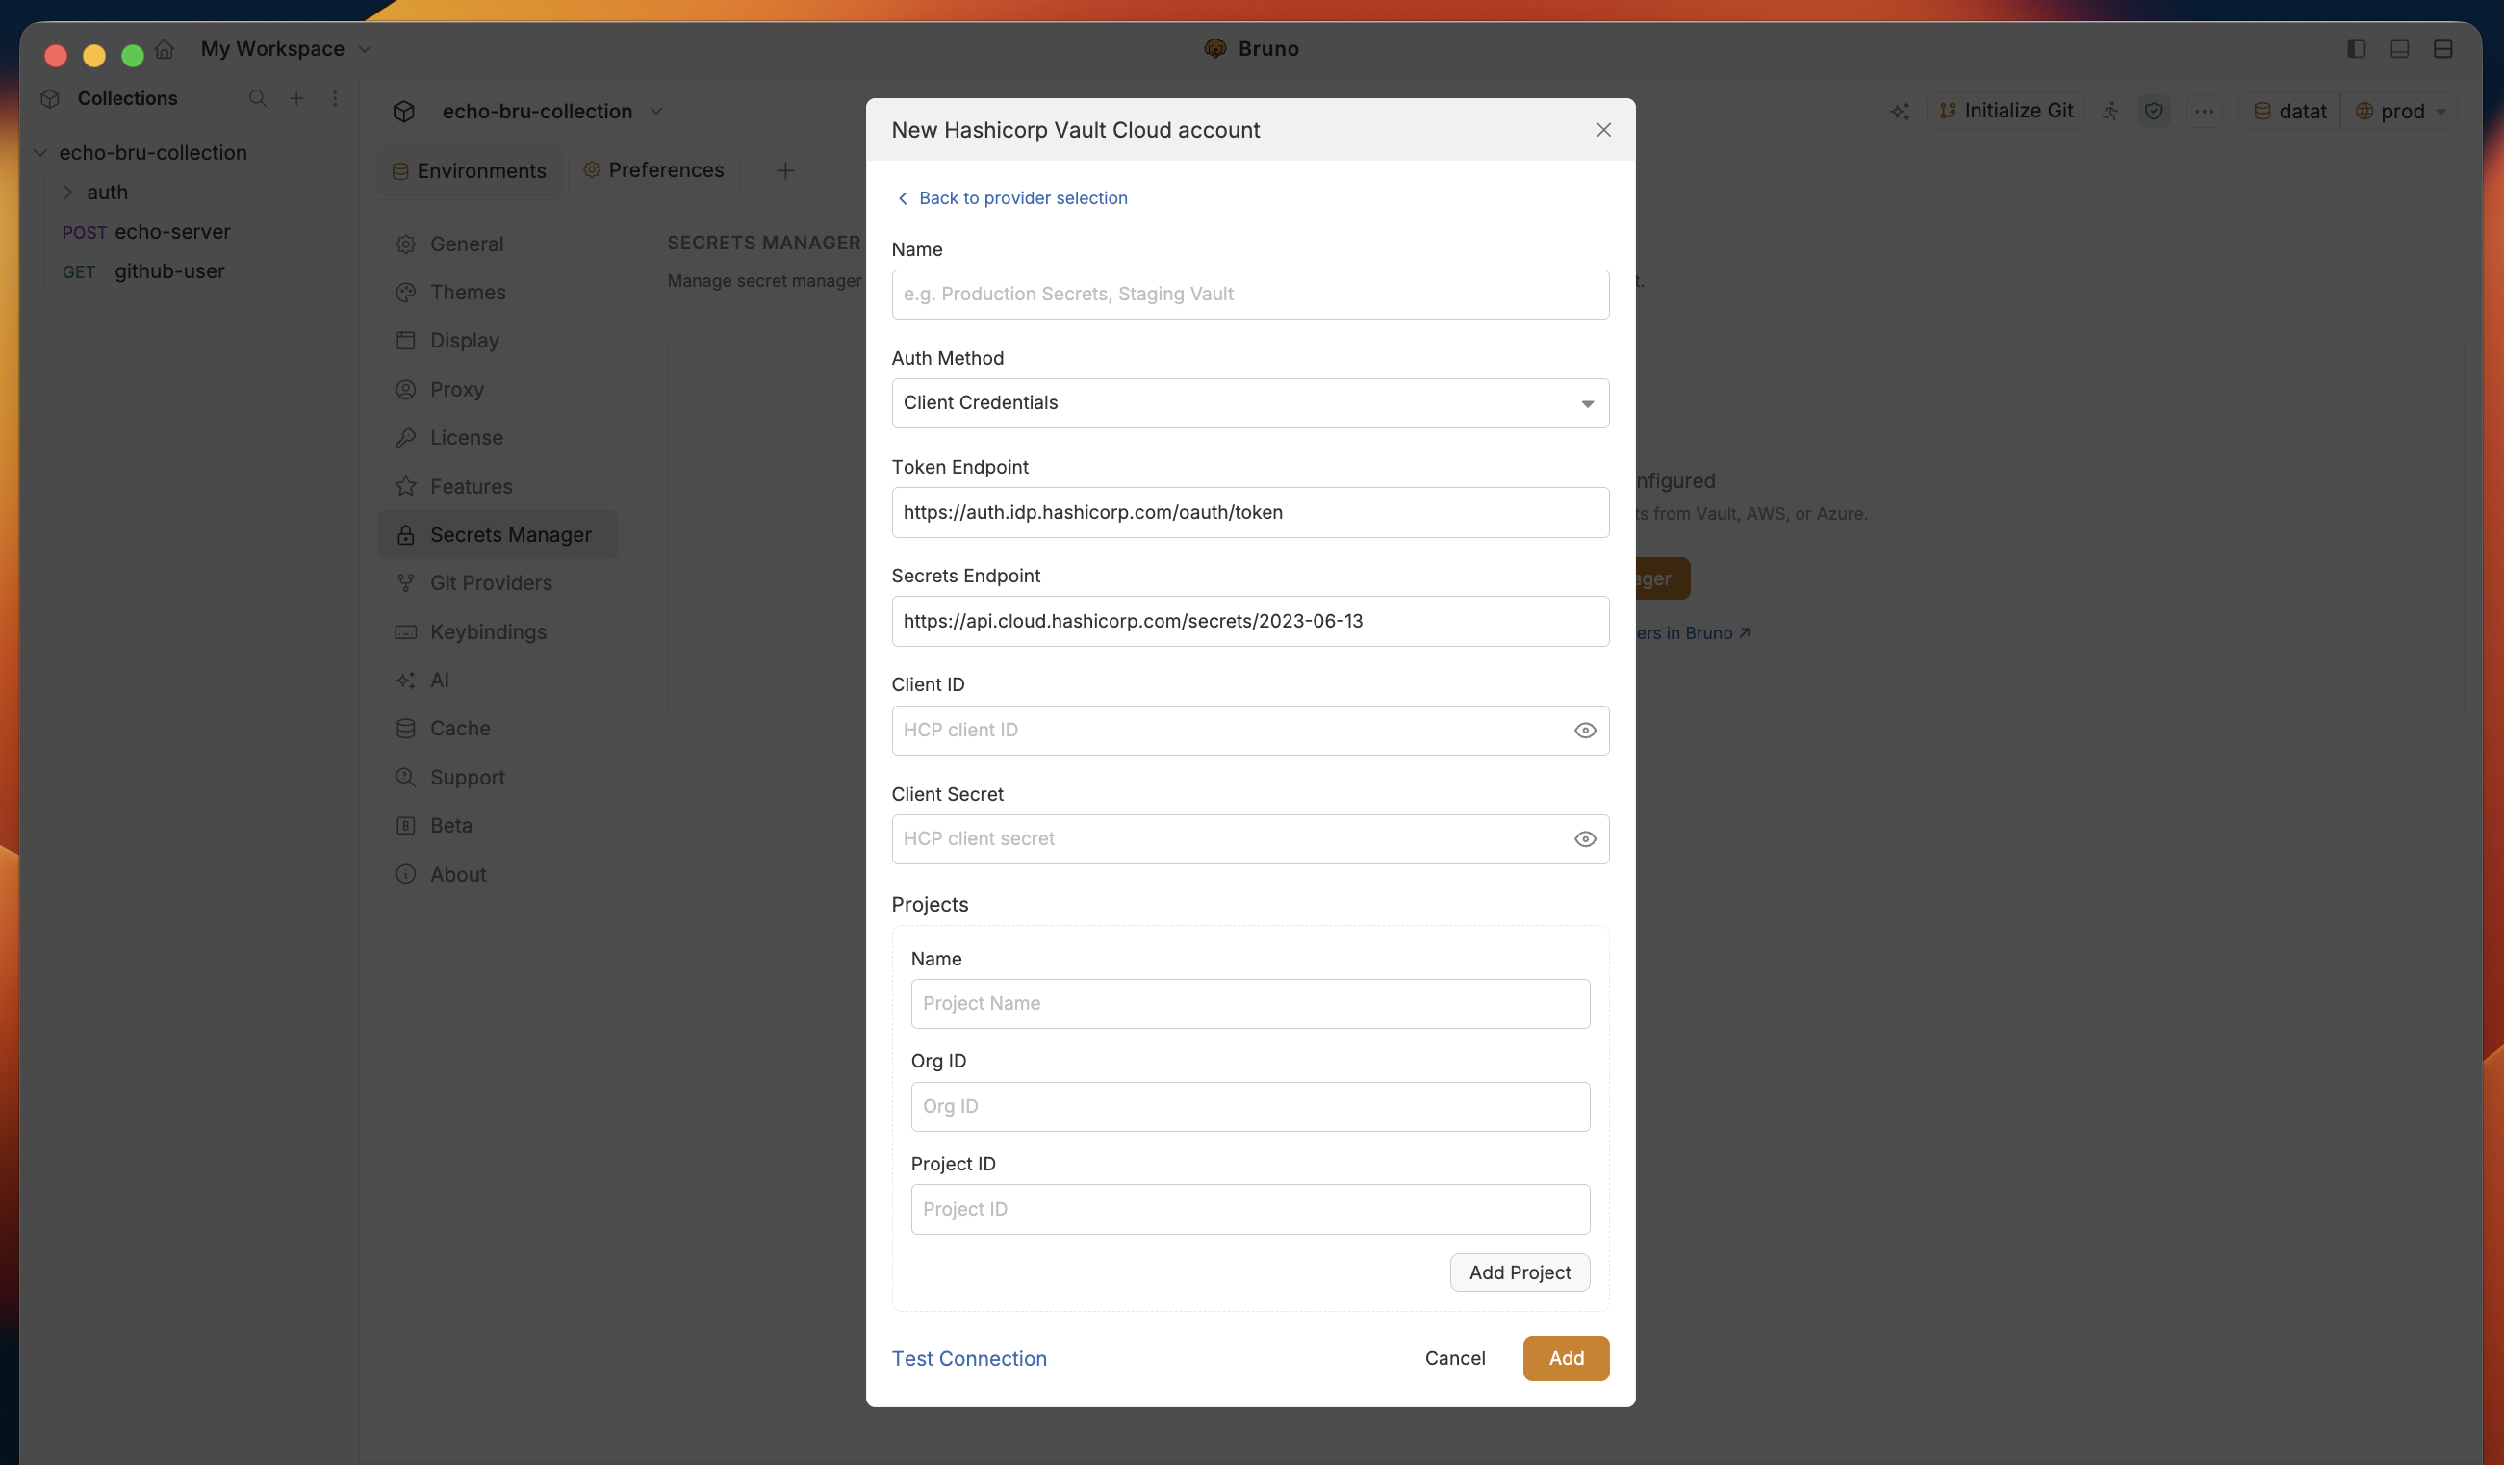
Task: Open Collections more options menu
Action: 335,98
